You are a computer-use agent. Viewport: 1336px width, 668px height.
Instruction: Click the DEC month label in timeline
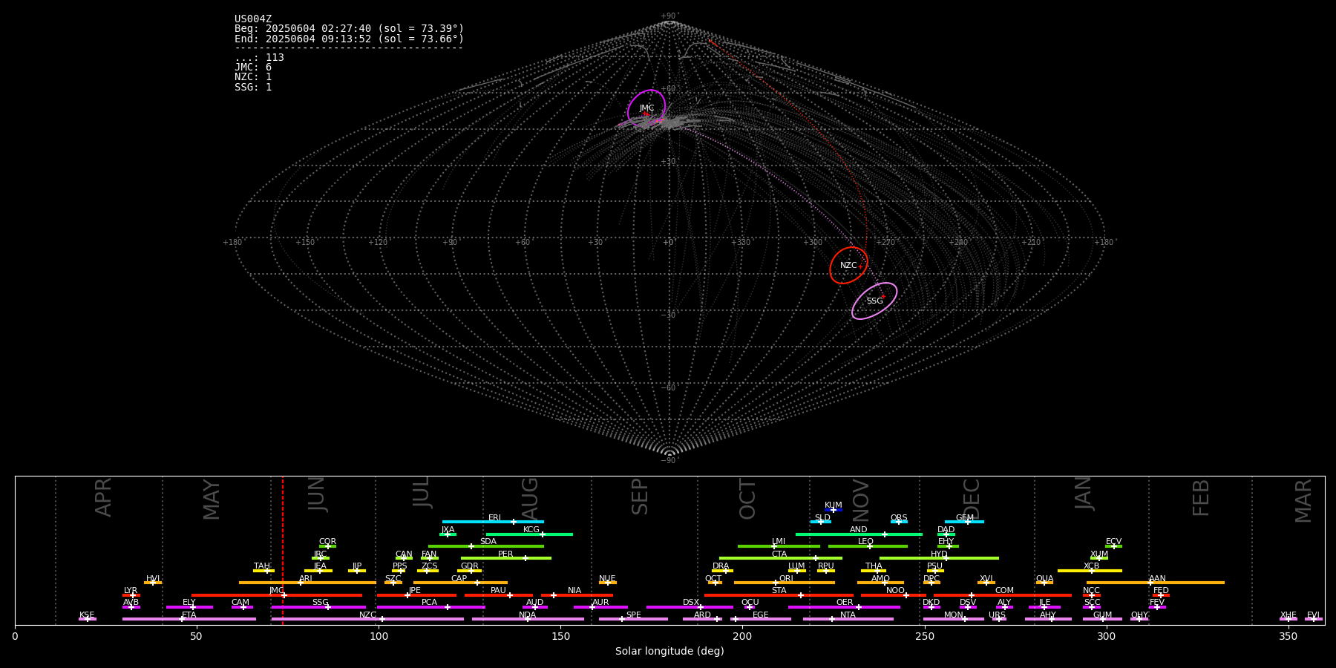(x=972, y=499)
